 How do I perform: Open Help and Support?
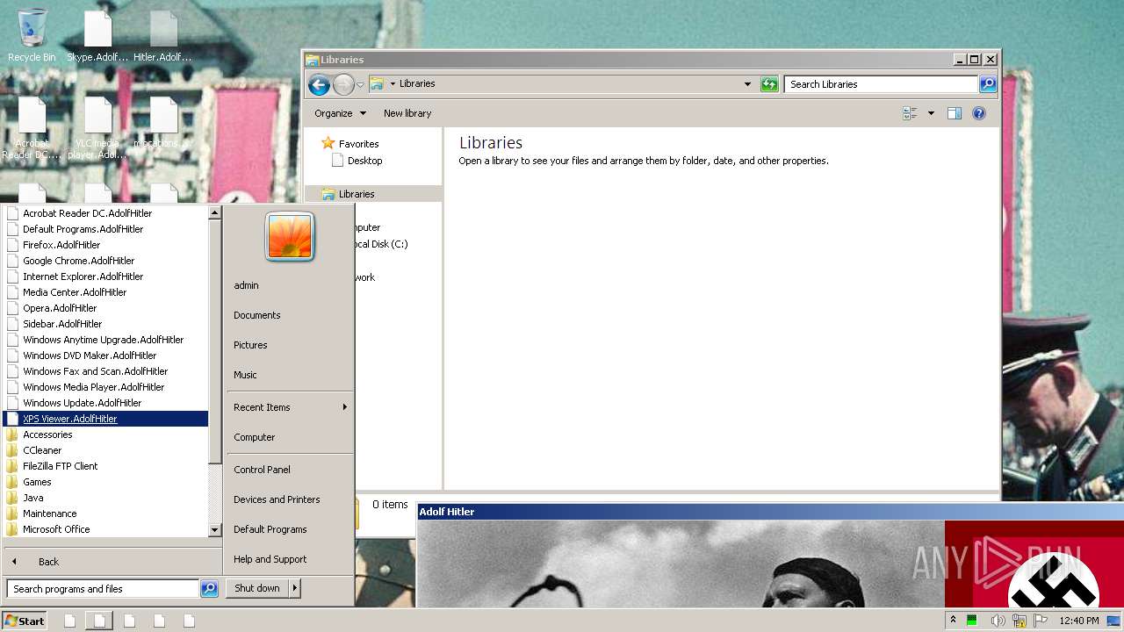click(270, 559)
